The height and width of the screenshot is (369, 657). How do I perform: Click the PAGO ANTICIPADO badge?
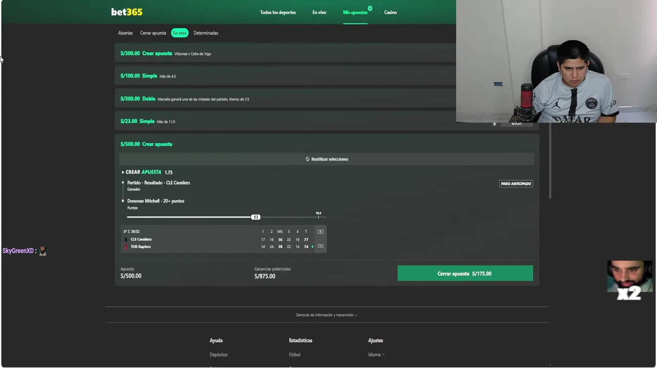pyautogui.click(x=516, y=183)
